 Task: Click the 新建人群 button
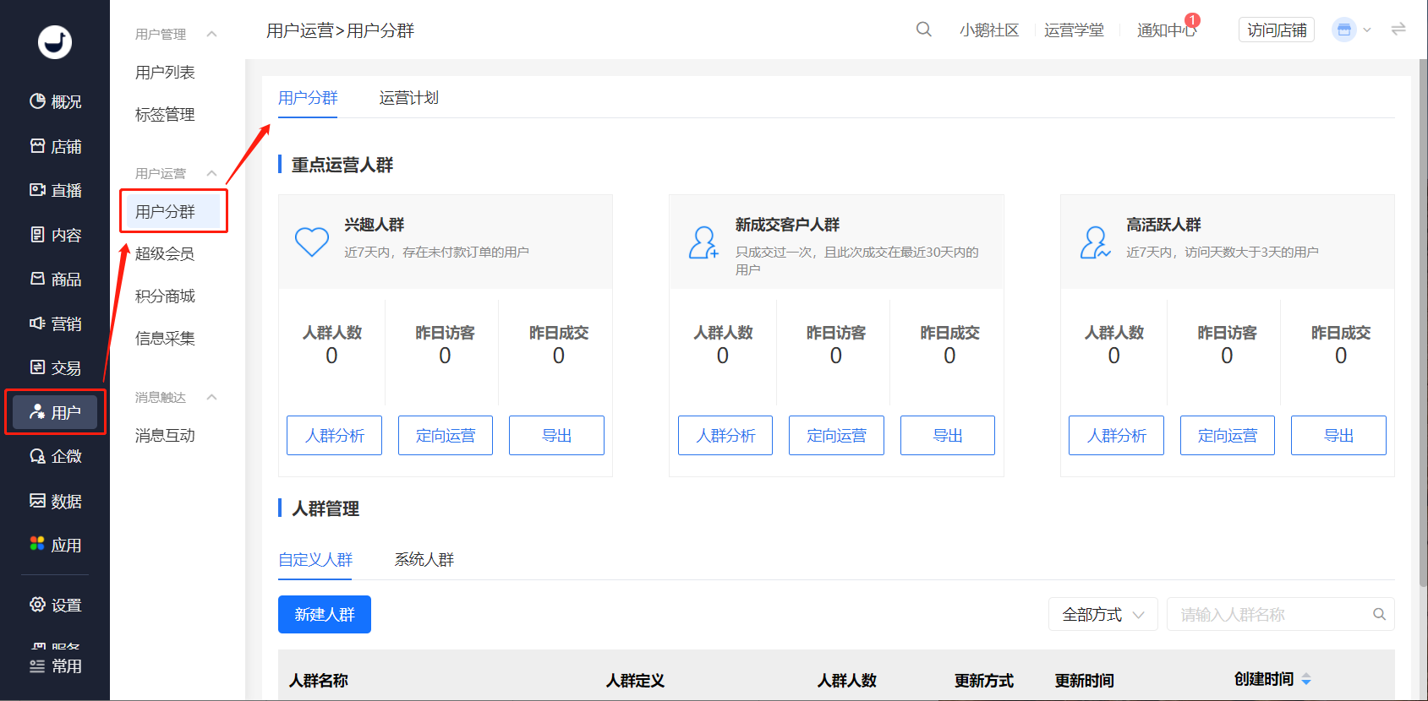point(325,614)
